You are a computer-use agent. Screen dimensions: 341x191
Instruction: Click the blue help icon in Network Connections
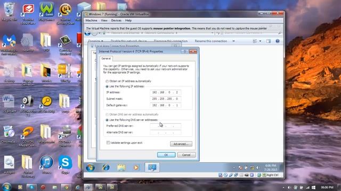pyautogui.click(x=278, y=41)
